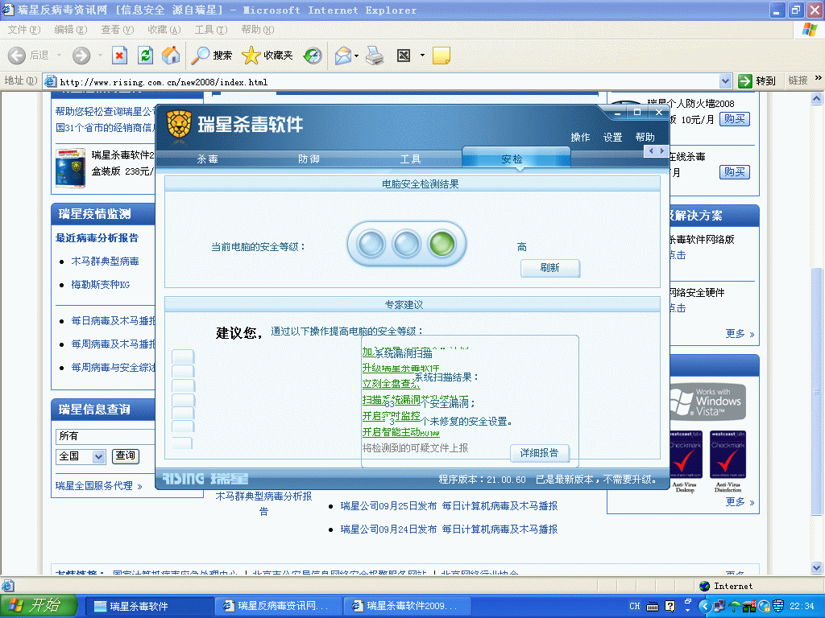Refresh the page using the green arrows icon
This screenshot has height=618, width=825.
point(146,56)
